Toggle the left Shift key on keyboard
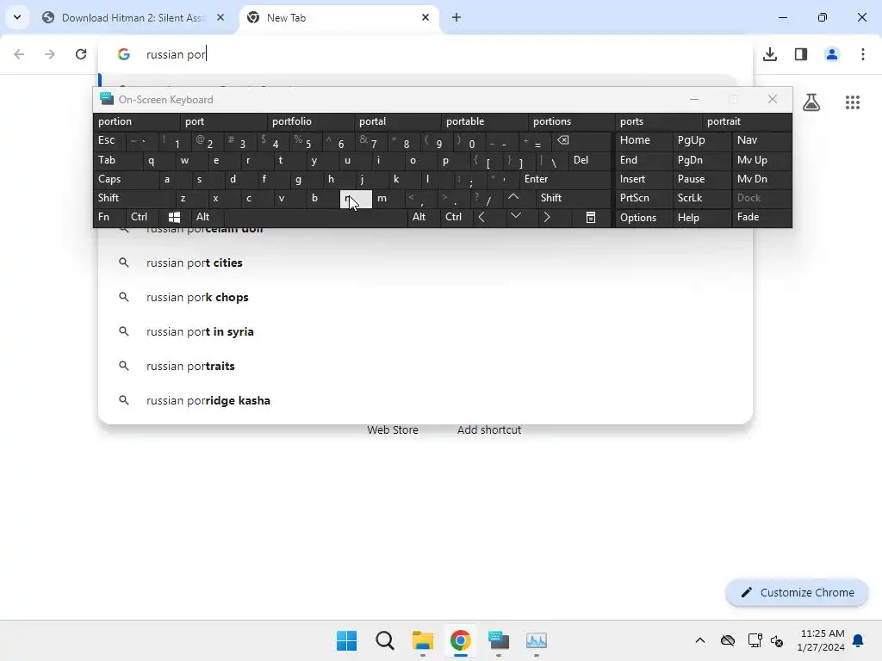 click(x=134, y=198)
